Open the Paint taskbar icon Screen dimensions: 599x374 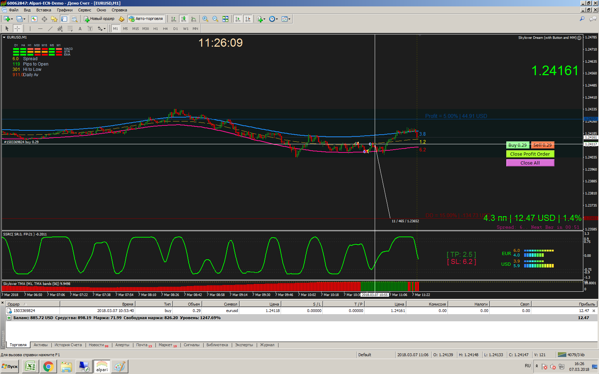(x=119, y=367)
